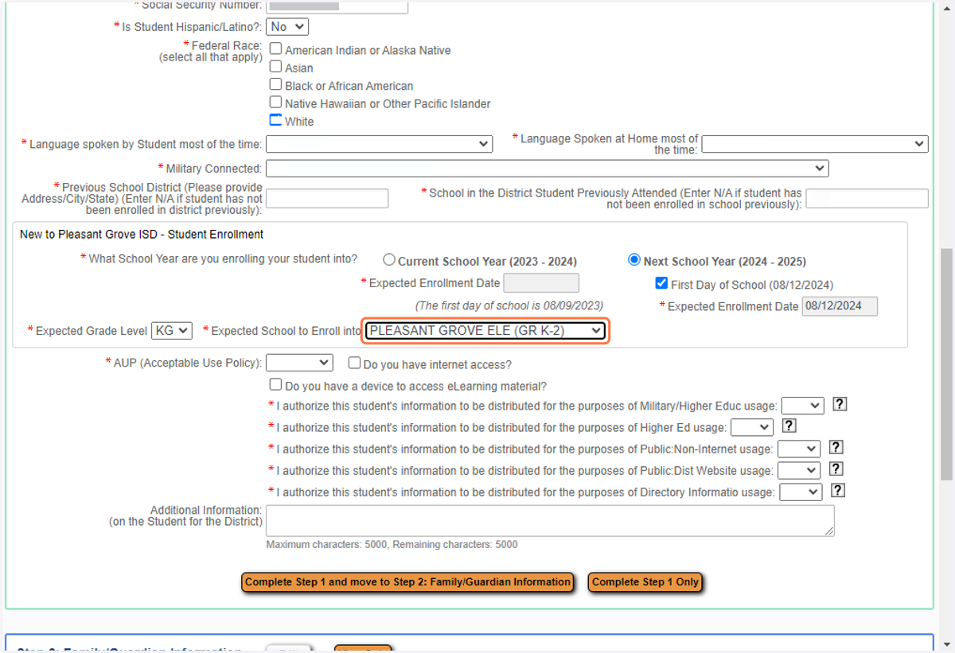This screenshot has height=653, width=955.
Task: Uncheck First Day of School (08/12/2024)
Action: point(661,283)
